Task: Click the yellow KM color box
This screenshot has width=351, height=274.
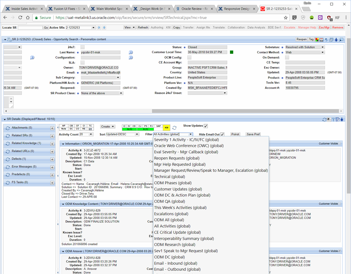Action: coord(166,128)
